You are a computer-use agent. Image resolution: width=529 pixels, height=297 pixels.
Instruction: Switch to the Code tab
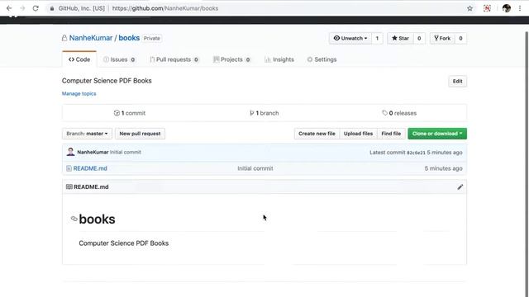[79, 59]
